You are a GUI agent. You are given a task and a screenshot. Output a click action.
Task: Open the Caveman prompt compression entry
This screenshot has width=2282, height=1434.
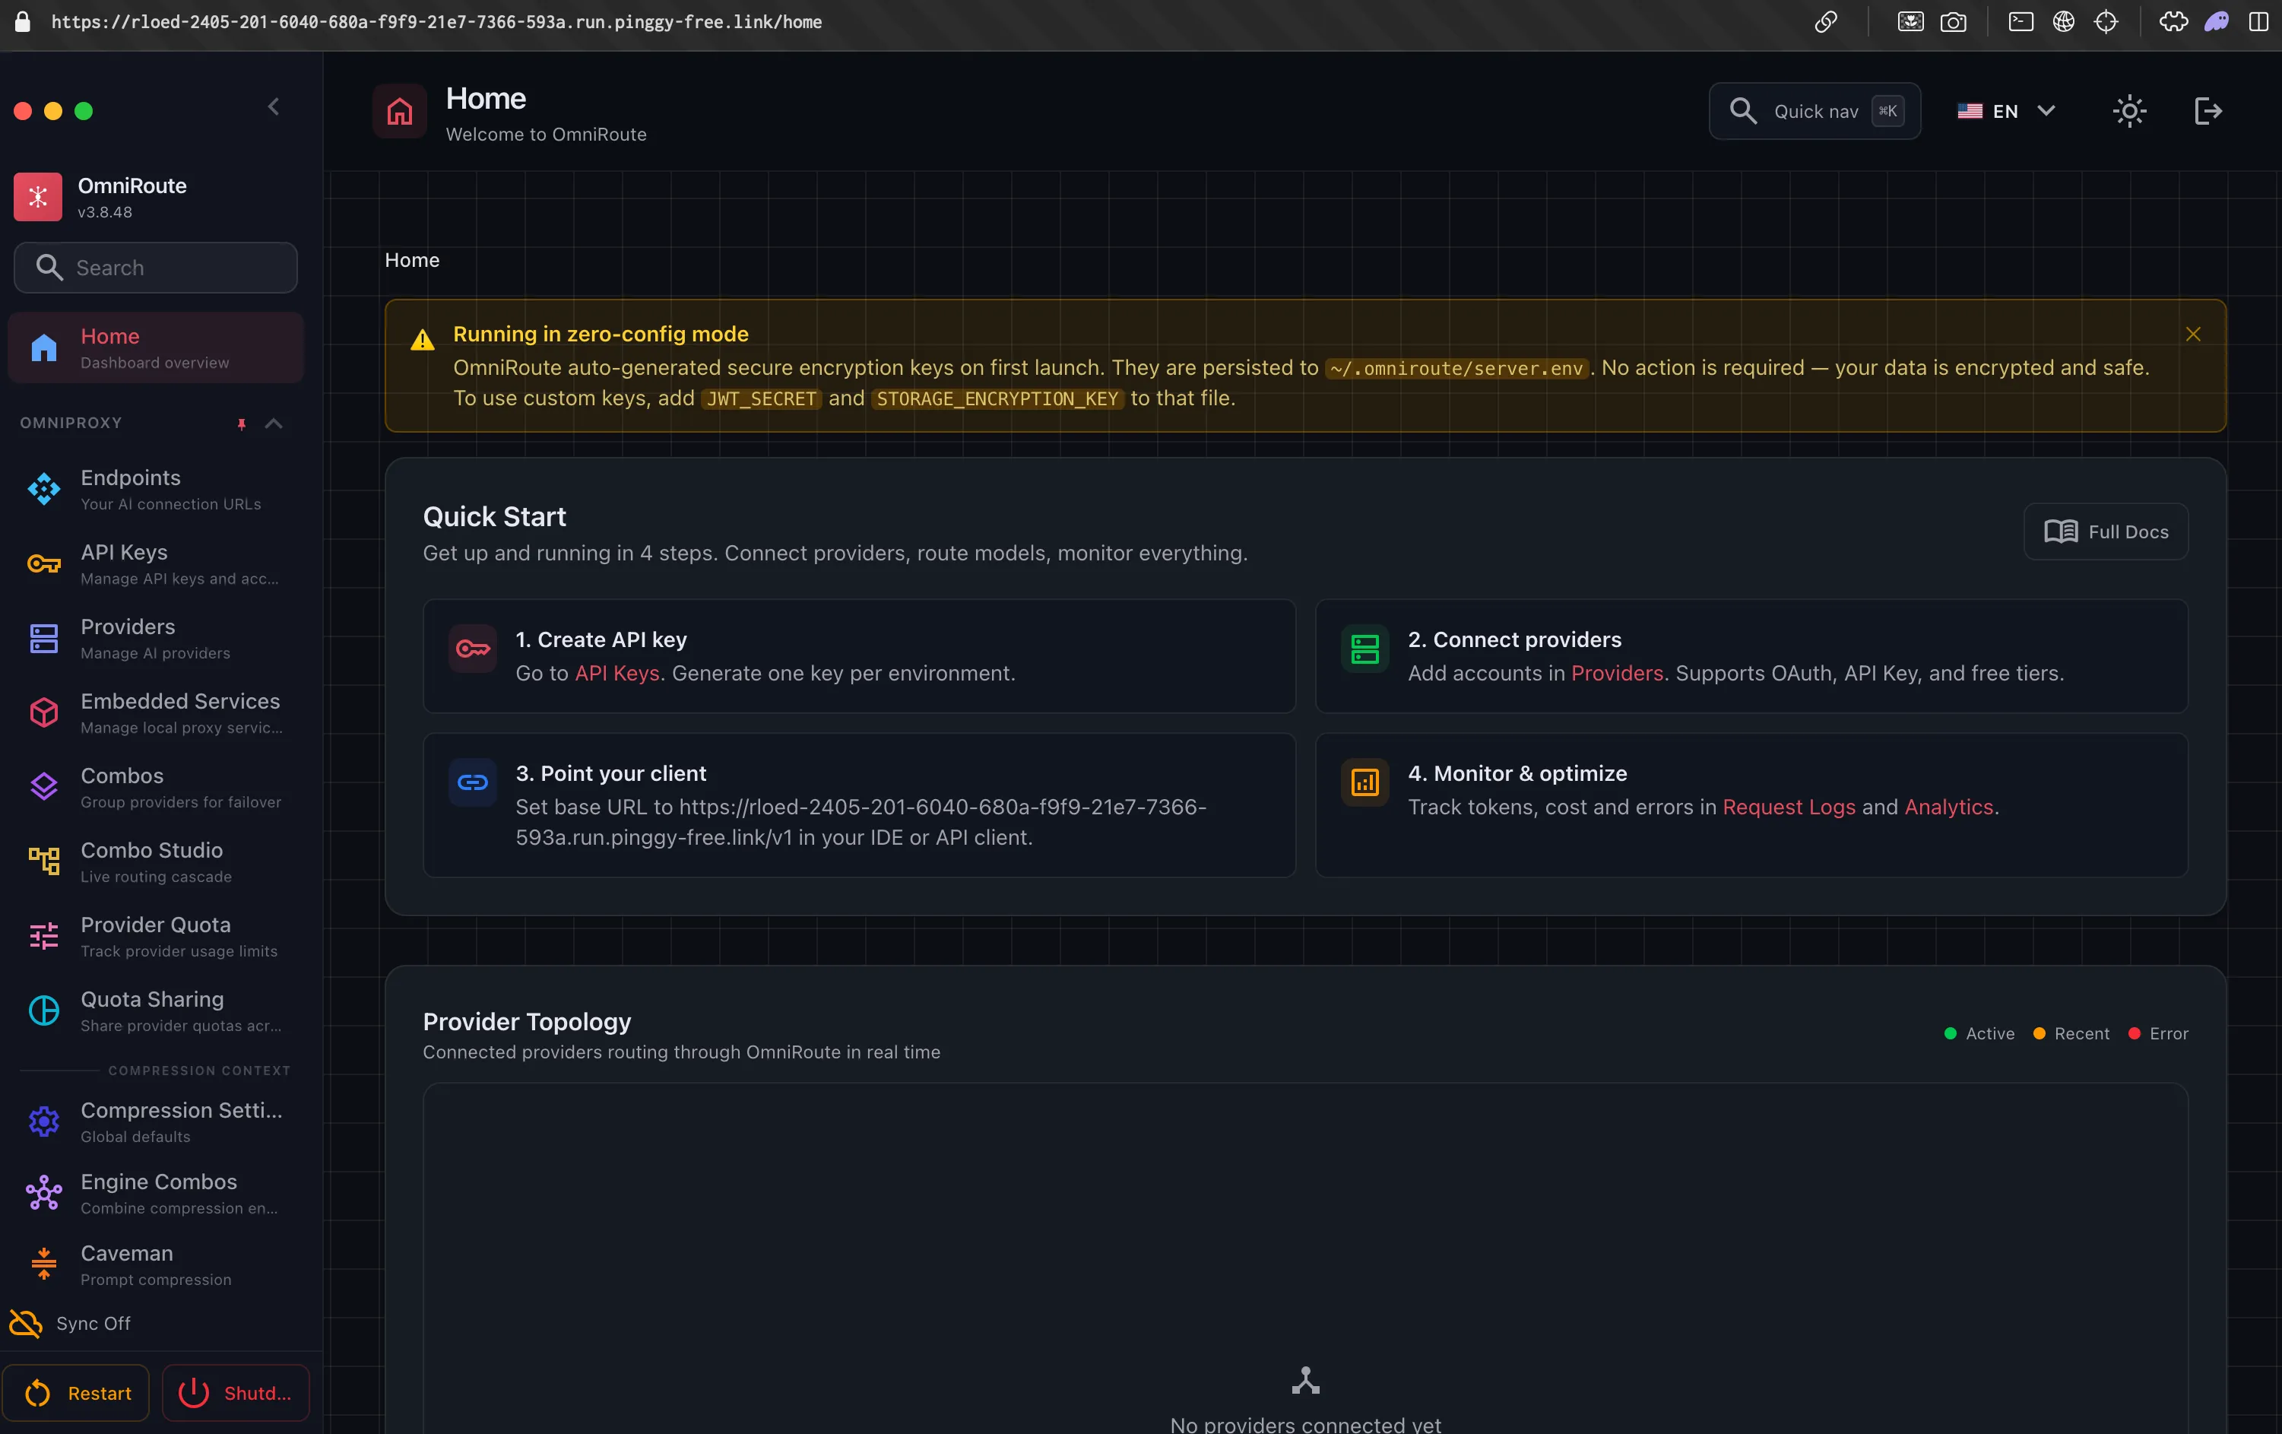click(155, 1264)
